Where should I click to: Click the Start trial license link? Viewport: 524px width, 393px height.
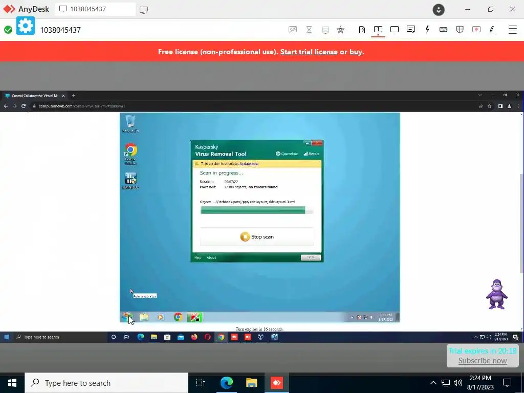tap(309, 52)
